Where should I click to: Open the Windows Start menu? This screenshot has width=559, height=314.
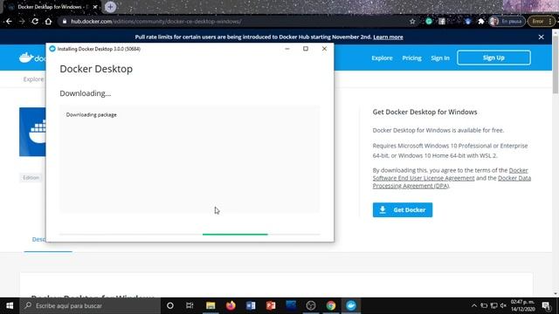[10, 305]
